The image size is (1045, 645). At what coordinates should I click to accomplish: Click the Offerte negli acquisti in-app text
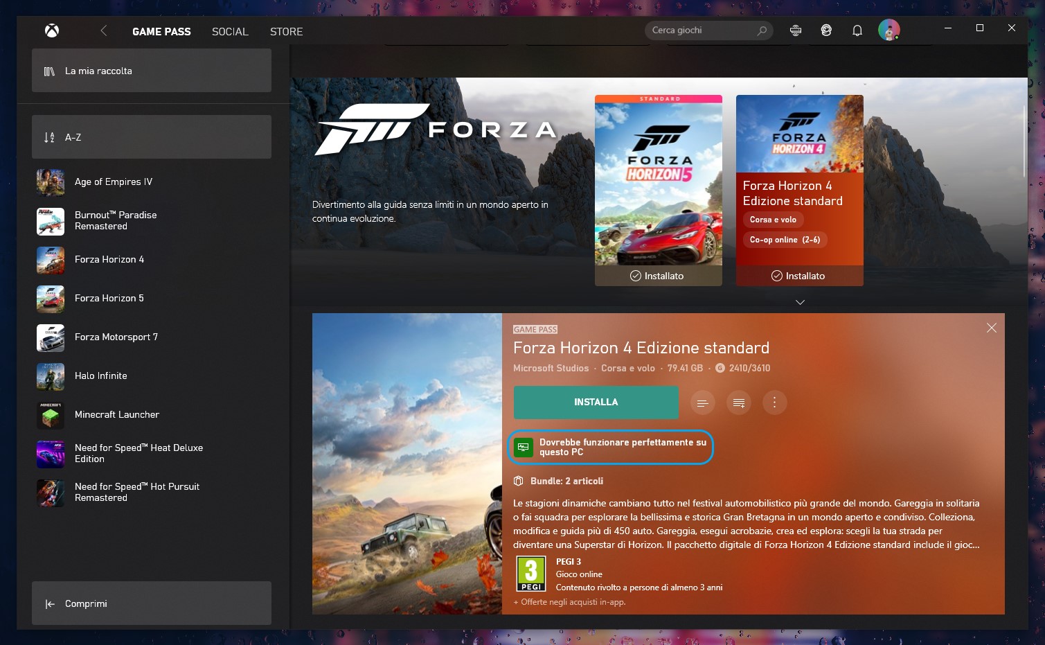click(569, 602)
